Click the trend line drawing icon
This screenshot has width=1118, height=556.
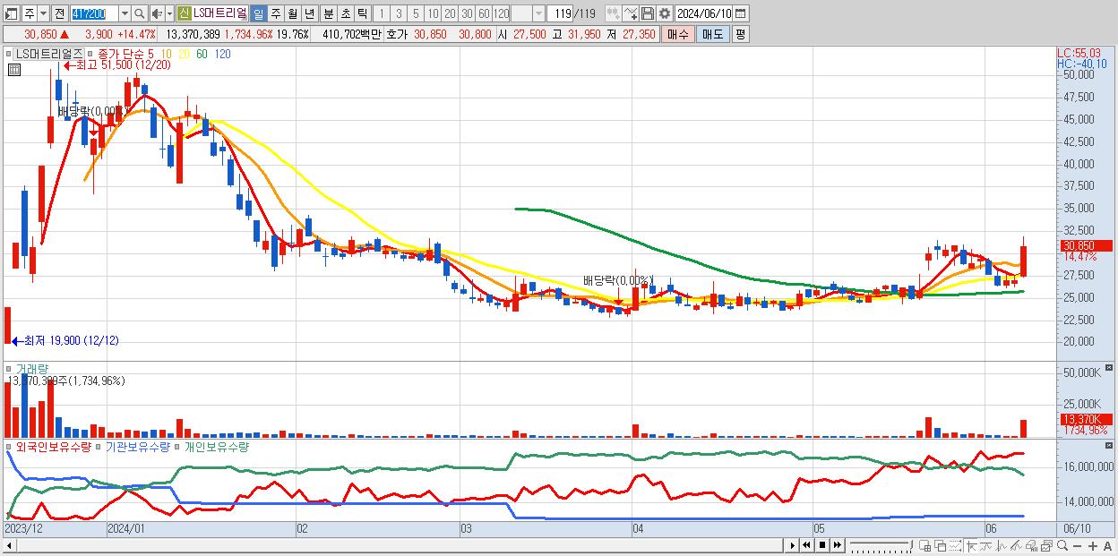click(1016, 545)
